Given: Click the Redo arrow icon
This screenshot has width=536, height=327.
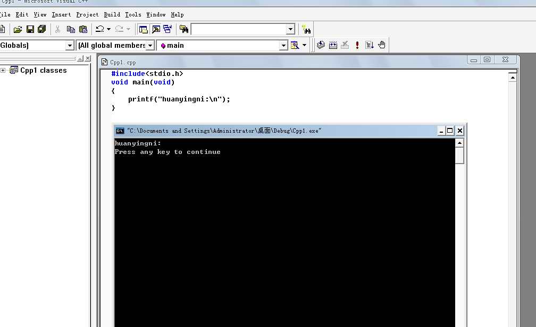Looking at the screenshot, I should [x=119, y=29].
